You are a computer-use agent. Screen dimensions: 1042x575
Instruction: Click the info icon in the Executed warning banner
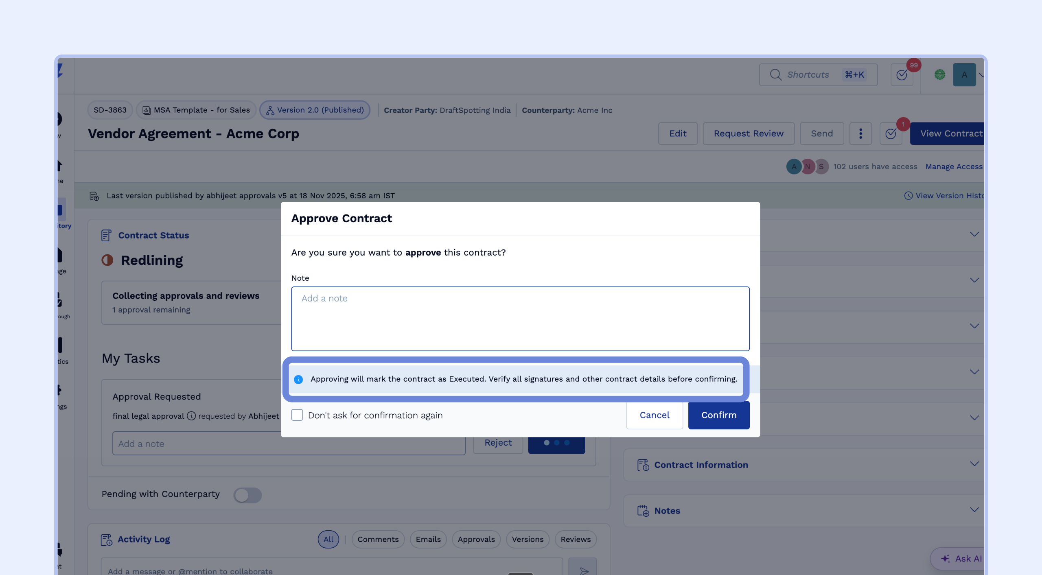click(x=298, y=379)
